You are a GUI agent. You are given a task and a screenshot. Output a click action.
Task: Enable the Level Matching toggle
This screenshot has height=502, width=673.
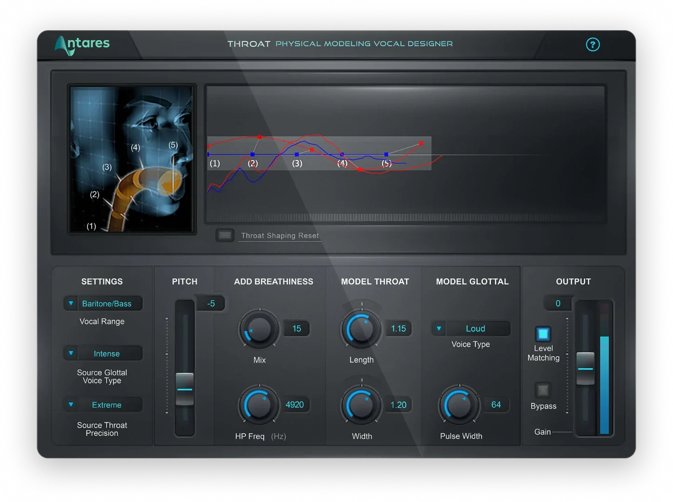[x=543, y=334]
